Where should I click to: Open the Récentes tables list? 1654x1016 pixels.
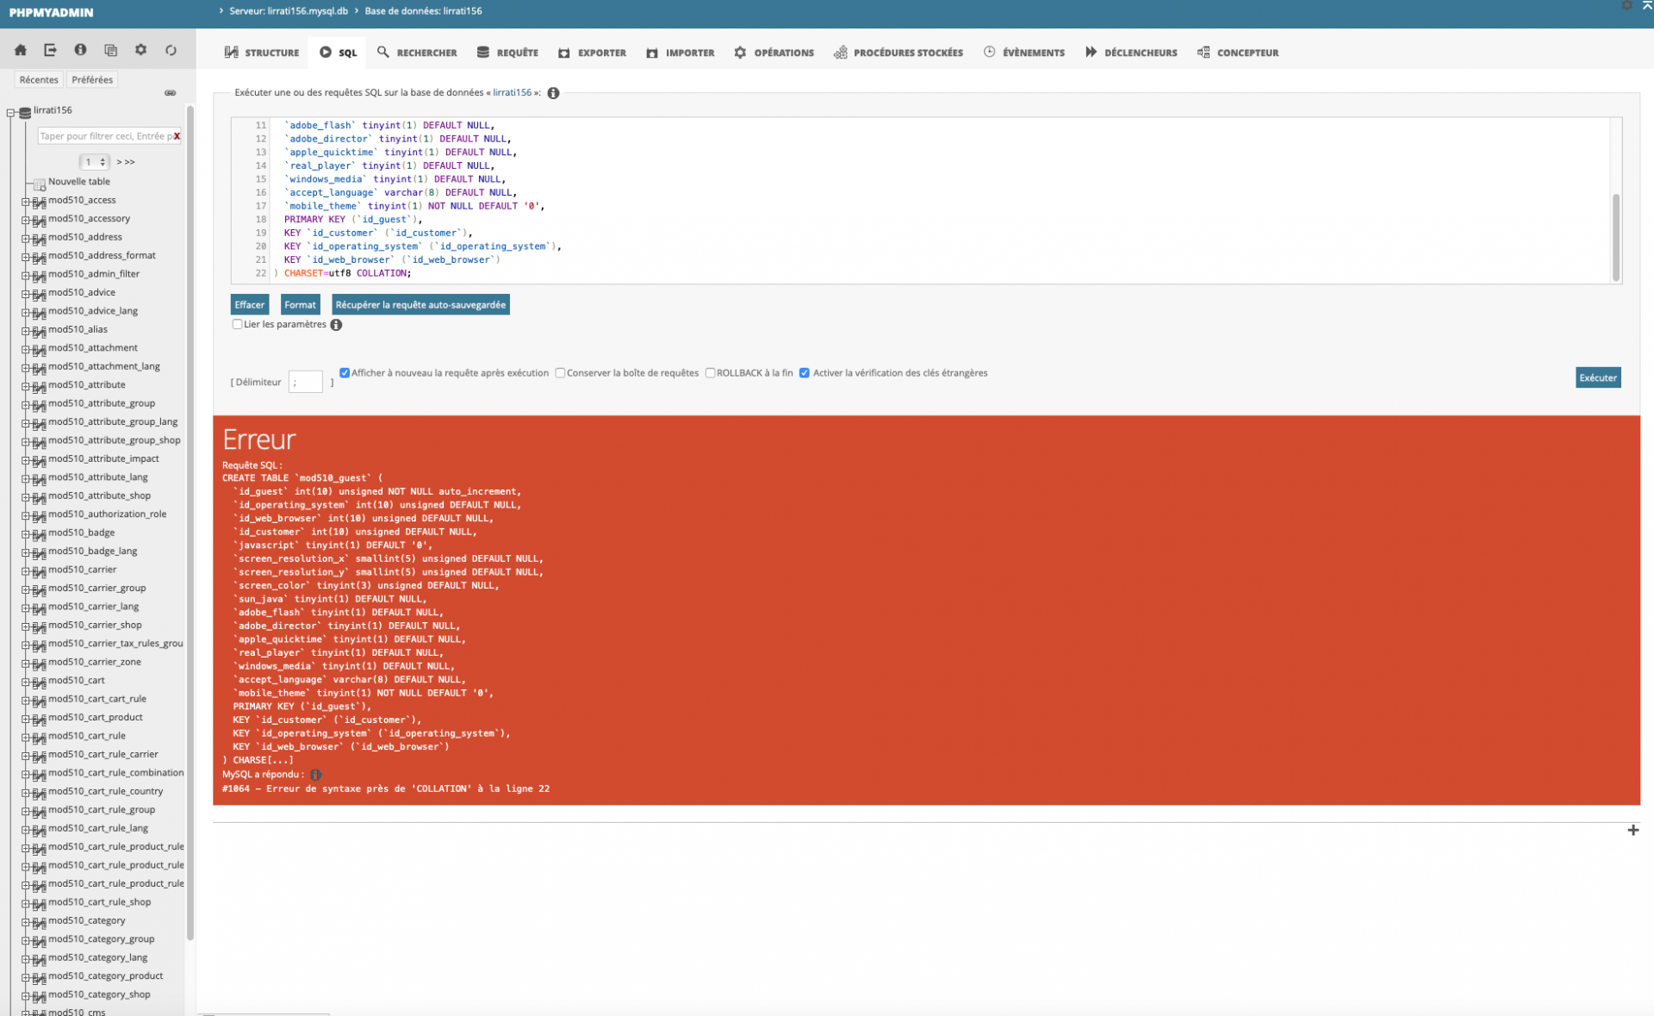pyautogui.click(x=39, y=80)
